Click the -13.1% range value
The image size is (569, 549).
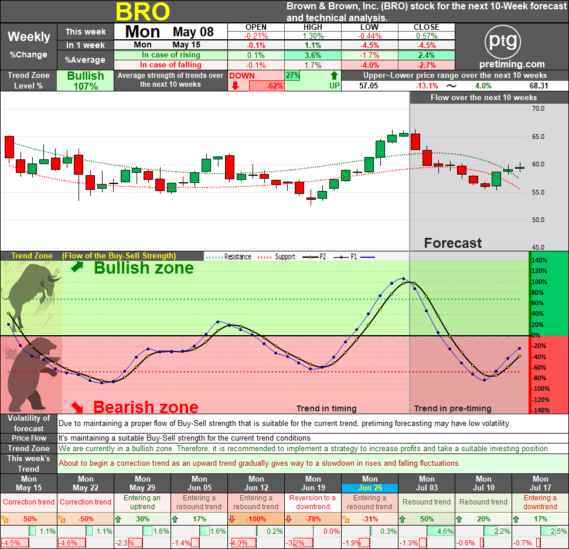427,86
